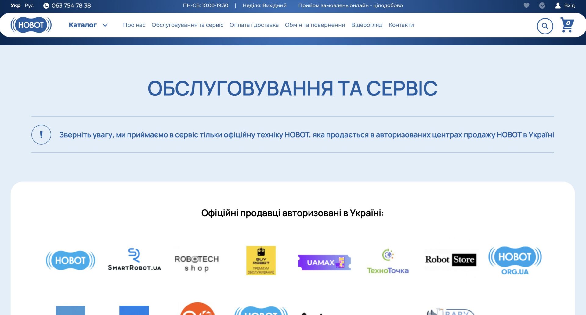586x315 pixels.
Task: Click Прийом замовлень онлайн - цілодобово text
Action: [350, 5]
